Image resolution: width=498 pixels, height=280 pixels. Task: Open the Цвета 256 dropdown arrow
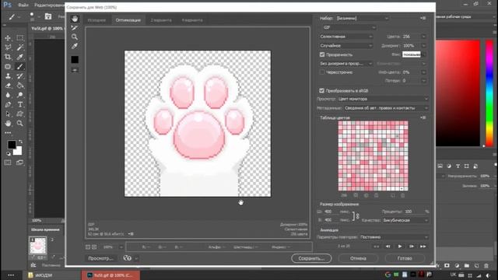[423, 37]
